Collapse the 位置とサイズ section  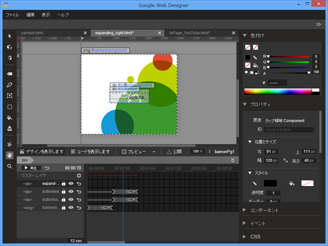tap(250, 142)
